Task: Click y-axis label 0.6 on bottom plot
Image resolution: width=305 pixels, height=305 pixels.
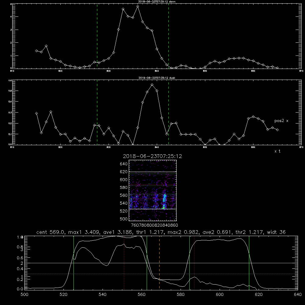Action: 20,258
